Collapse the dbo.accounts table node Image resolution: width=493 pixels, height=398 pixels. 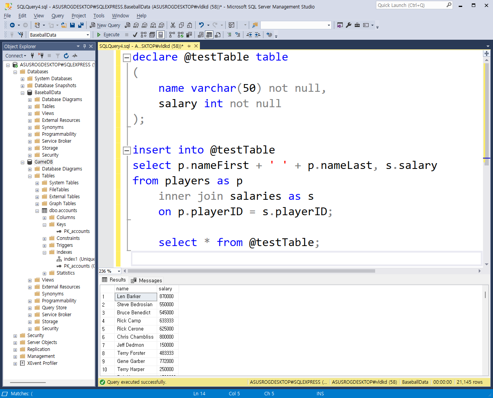click(x=37, y=211)
